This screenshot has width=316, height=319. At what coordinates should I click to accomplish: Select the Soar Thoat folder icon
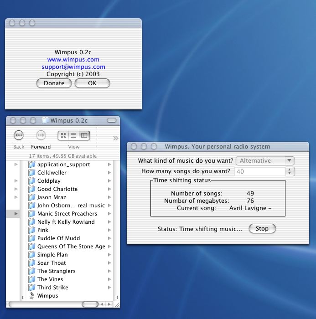31,263
